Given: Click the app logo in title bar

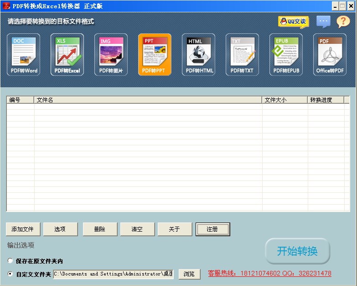Looking at the screenshot, I should tap(6, 5).
